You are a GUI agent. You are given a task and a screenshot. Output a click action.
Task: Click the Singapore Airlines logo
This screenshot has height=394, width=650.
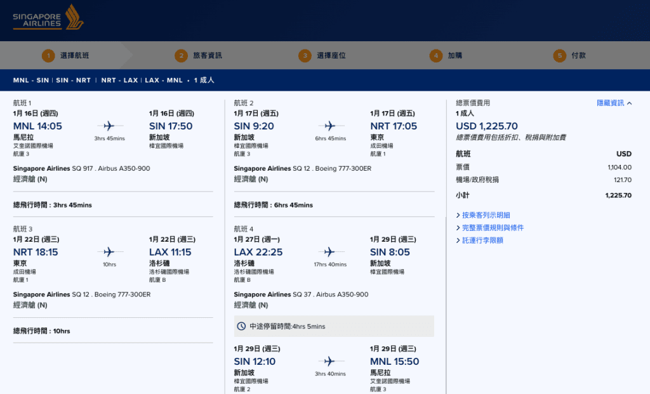click(x=48, y=17)
